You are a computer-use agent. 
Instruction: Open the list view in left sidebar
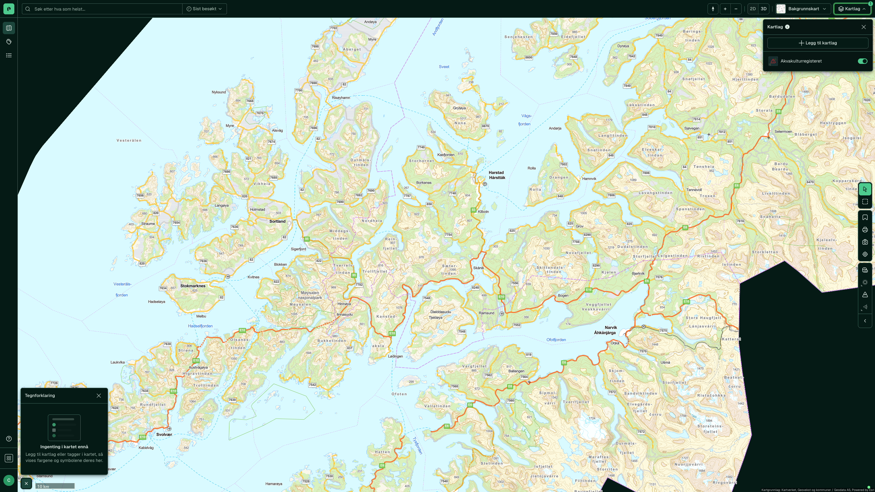9,55
